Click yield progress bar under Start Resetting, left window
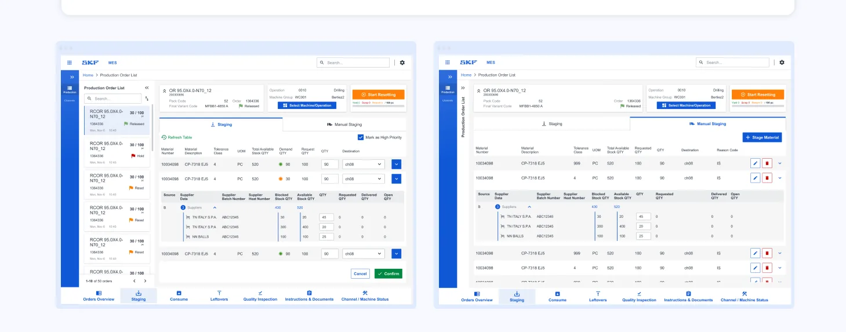 pos(378,106)
